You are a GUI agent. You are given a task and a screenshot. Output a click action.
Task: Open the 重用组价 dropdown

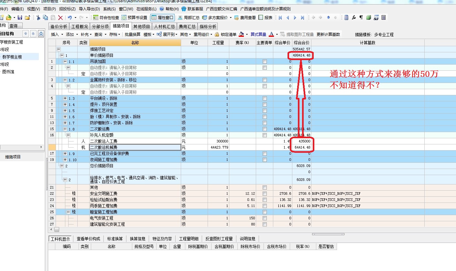[x=203, y=34]
